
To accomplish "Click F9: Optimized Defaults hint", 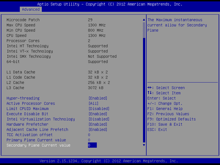I will point(172,119).
